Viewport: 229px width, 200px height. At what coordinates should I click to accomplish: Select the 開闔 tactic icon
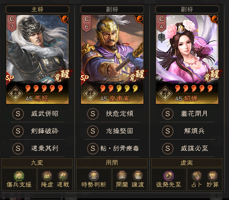[122, 176]
